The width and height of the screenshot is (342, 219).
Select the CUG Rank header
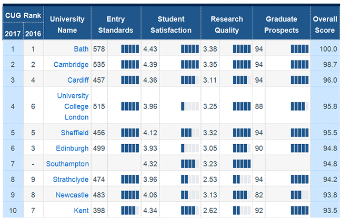tap(23, 15)
